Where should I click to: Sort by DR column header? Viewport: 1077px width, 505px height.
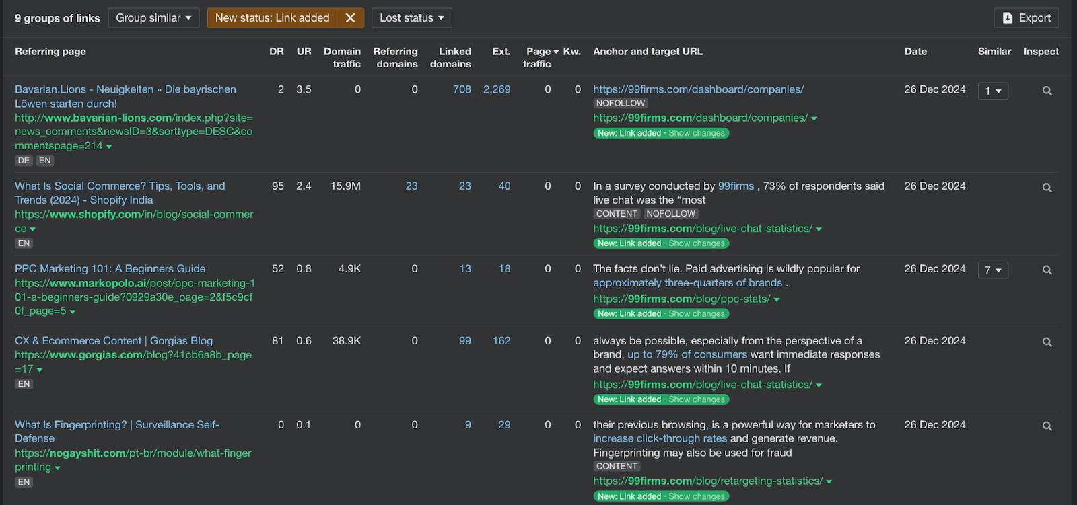pos(277,51)
